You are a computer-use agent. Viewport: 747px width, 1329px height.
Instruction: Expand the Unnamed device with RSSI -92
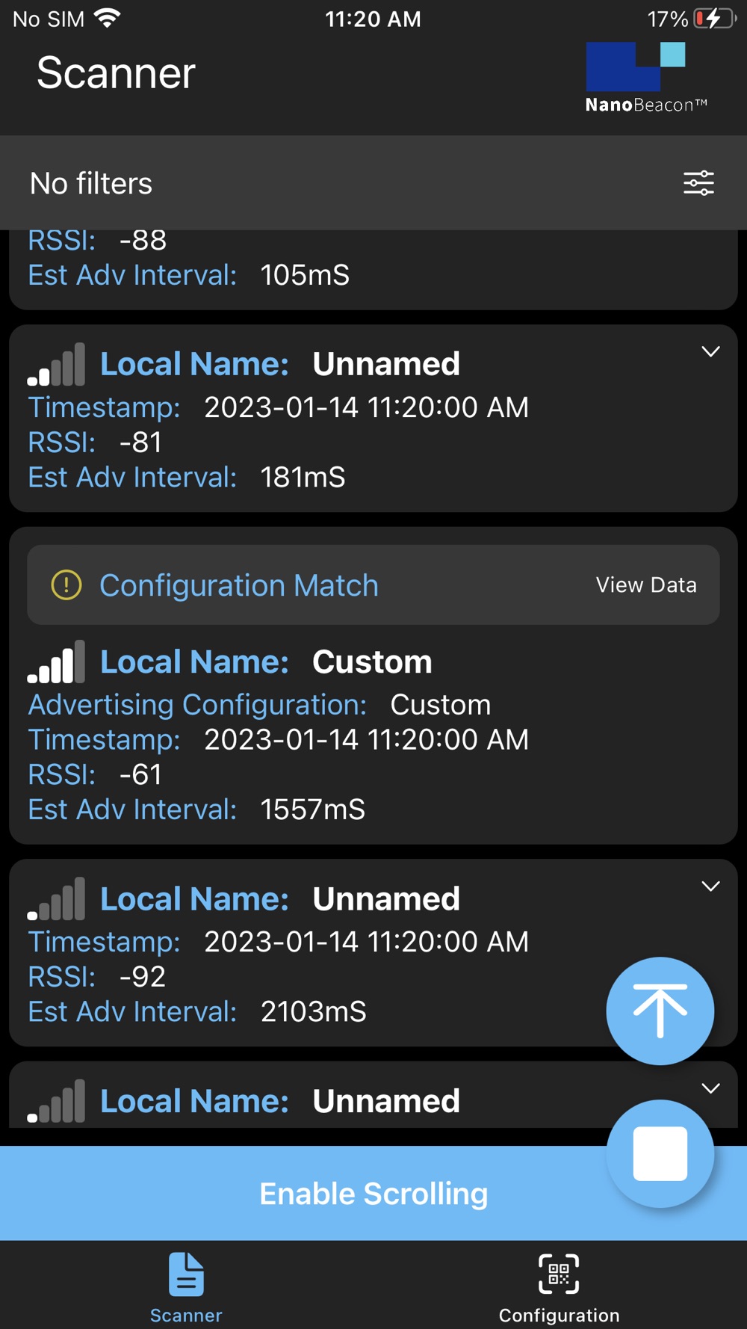click(x=710, y=886)
